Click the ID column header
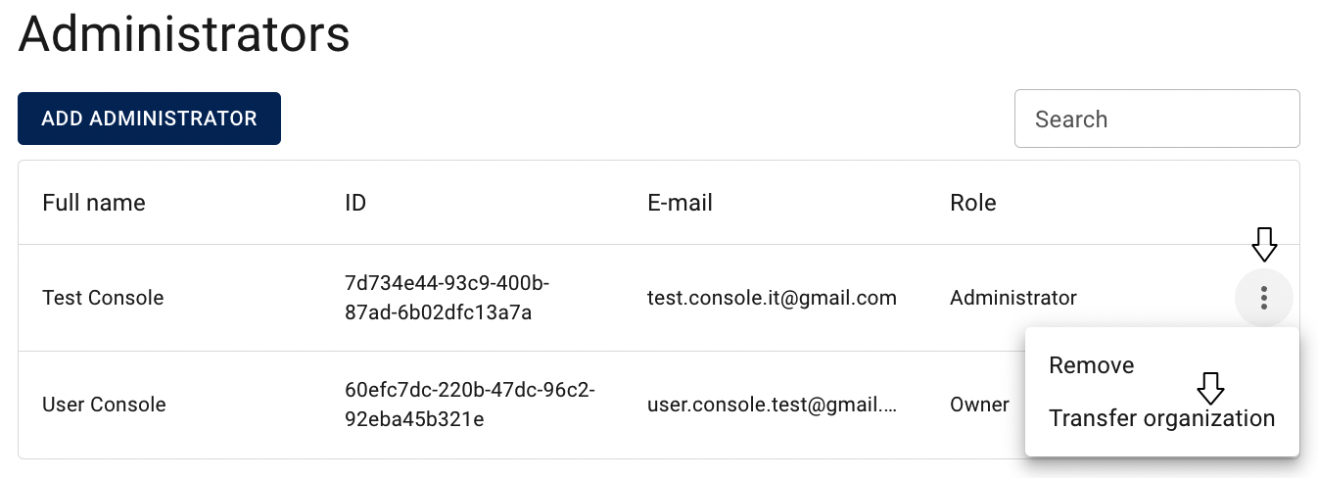The image size is (1318, 478). [355, 203]
